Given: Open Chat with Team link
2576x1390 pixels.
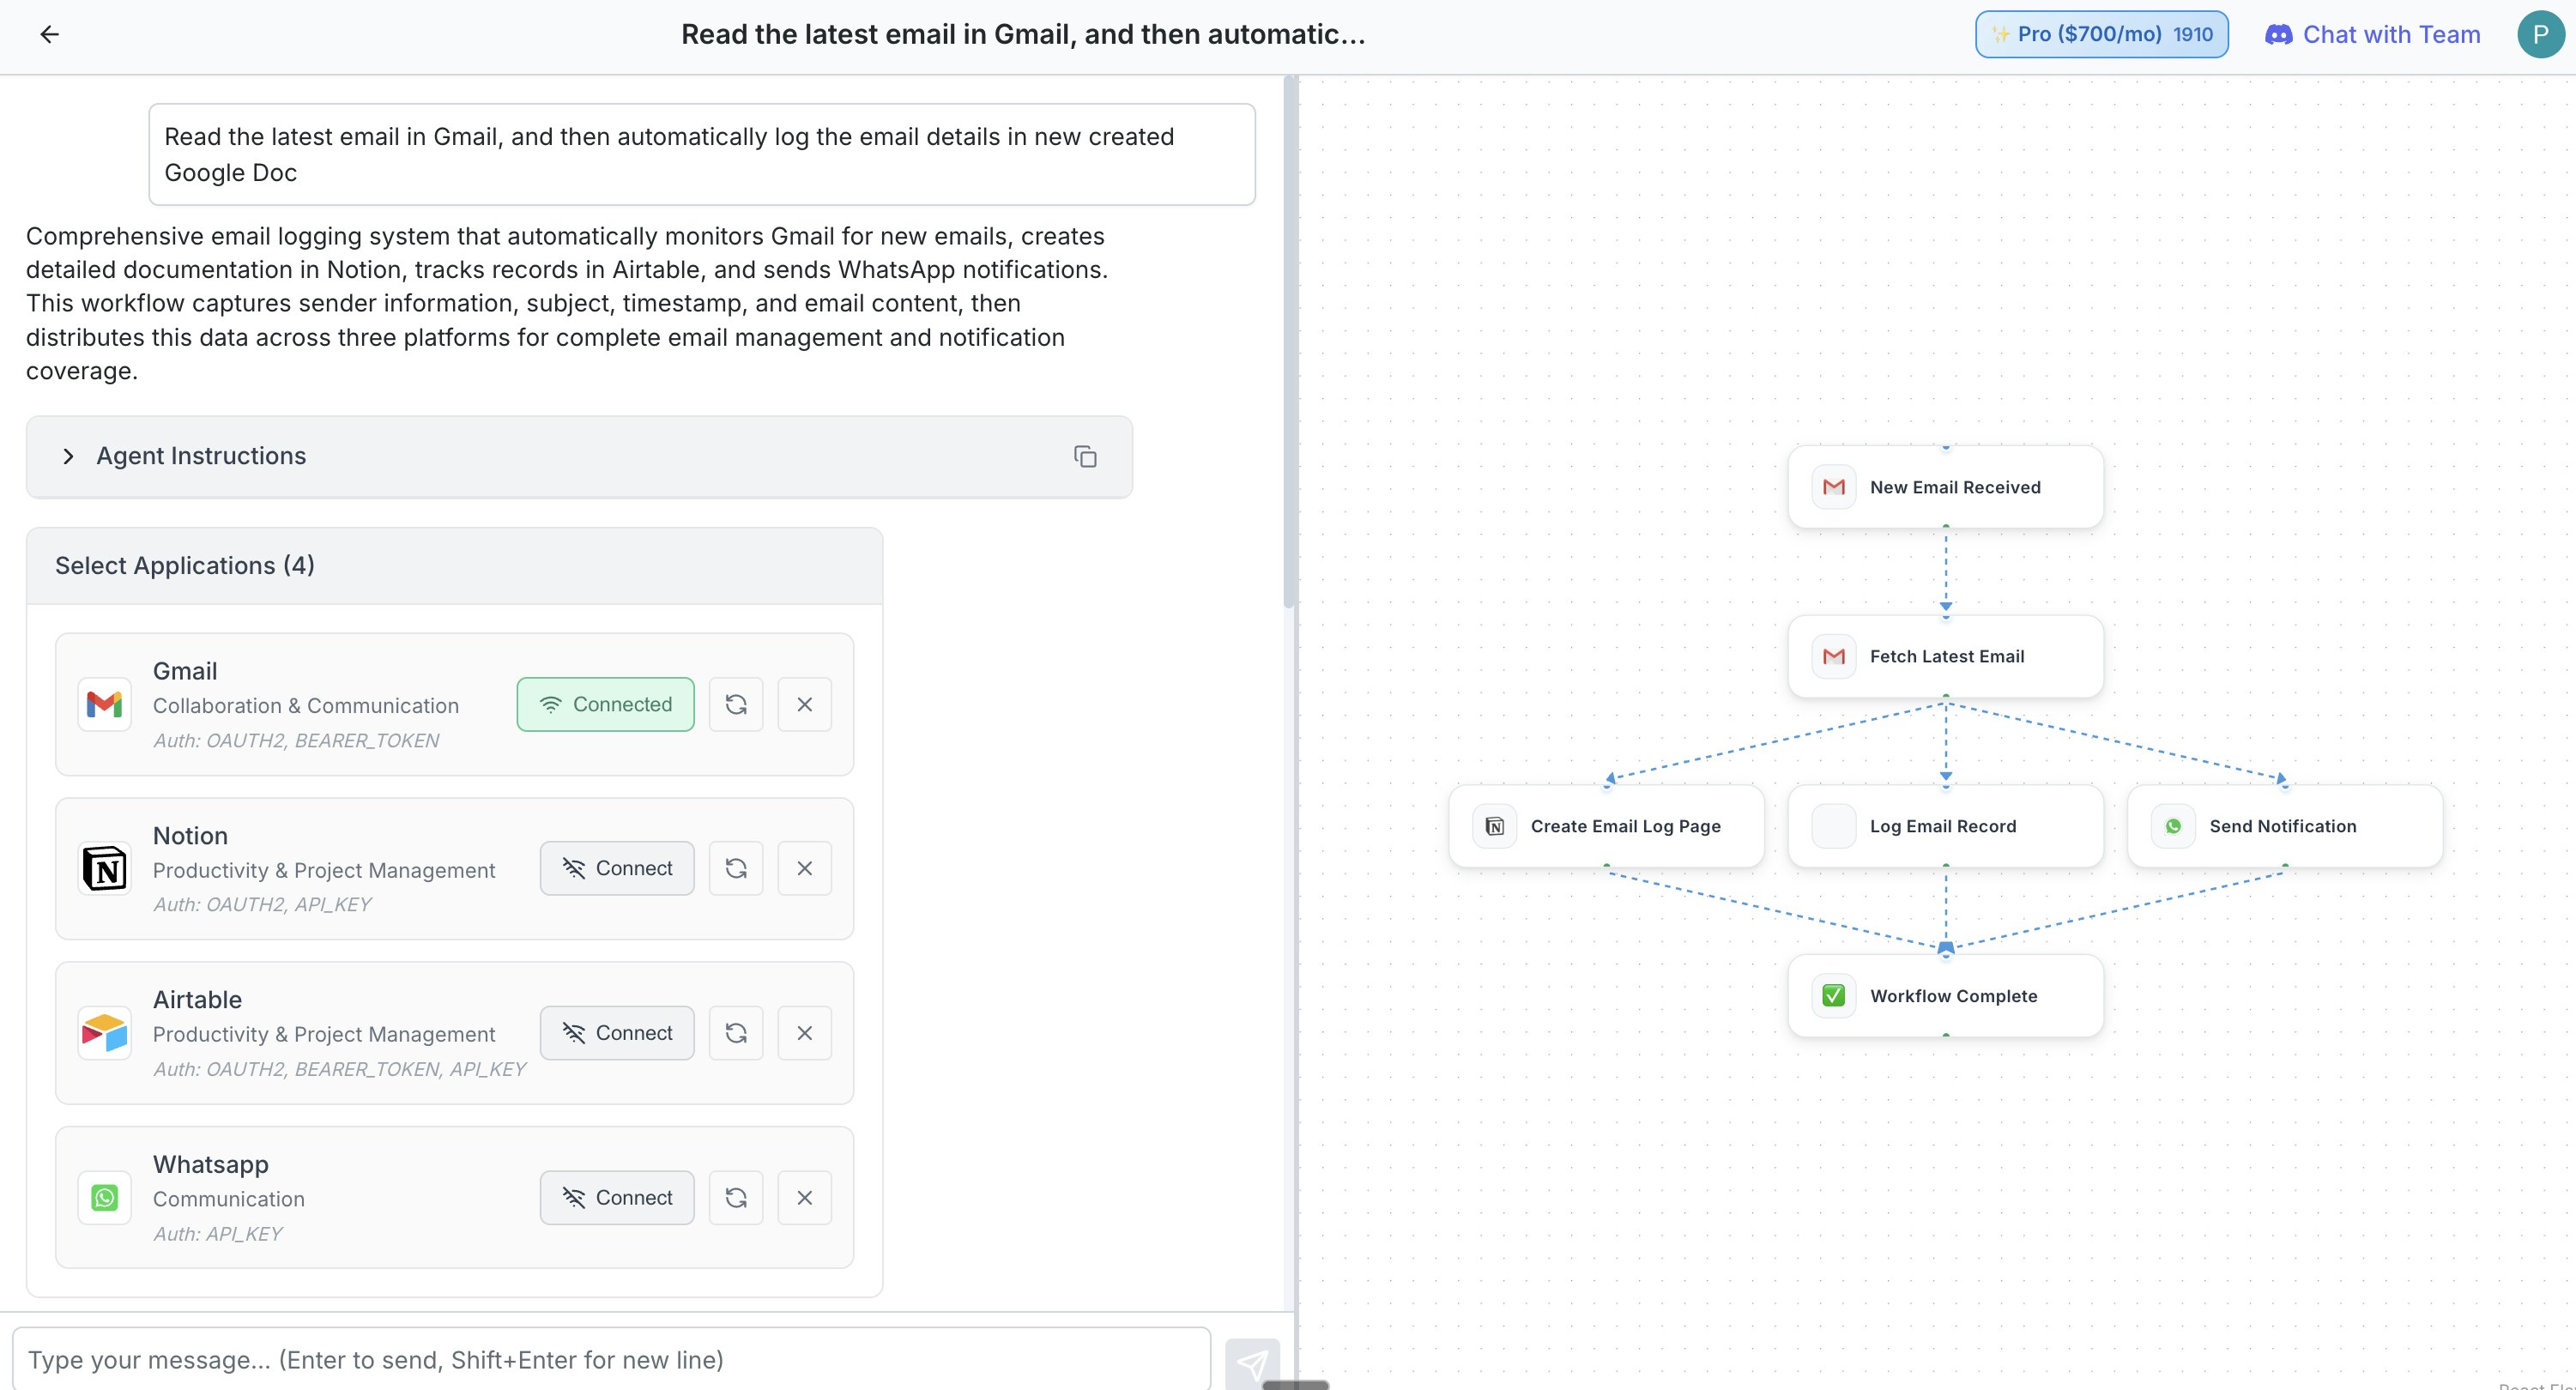Looking at the screenshot, I should (x=2372, y=34).
